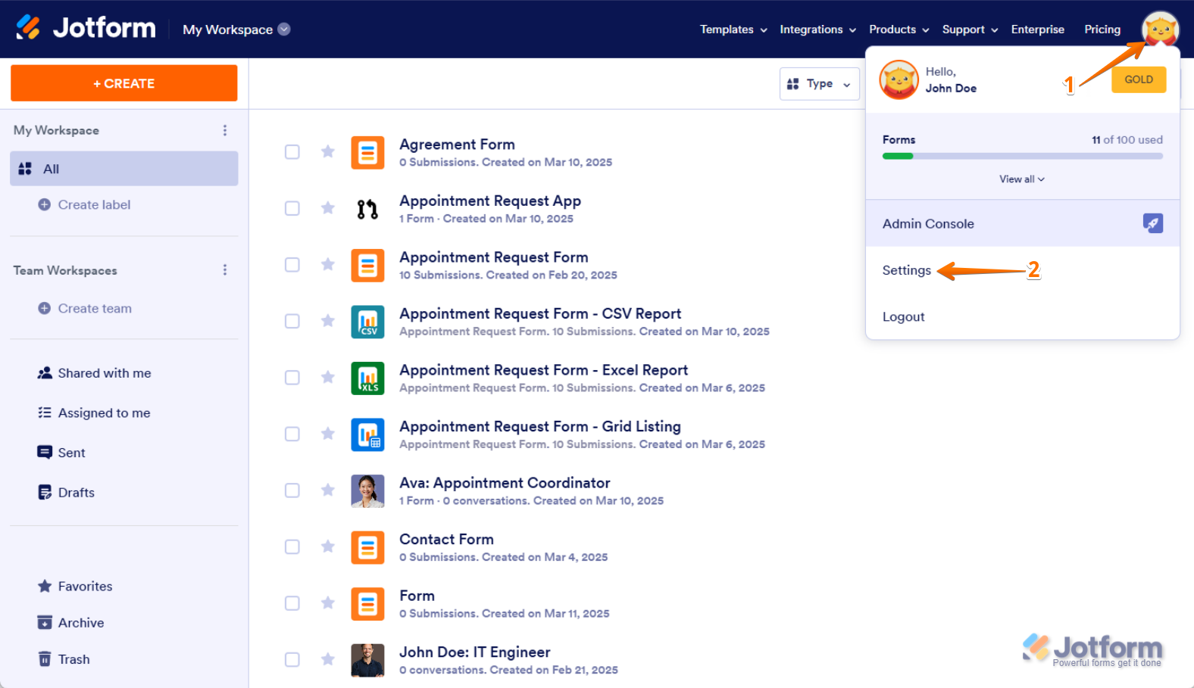Click the plus icon beside Create label

[x=45, y=204]
